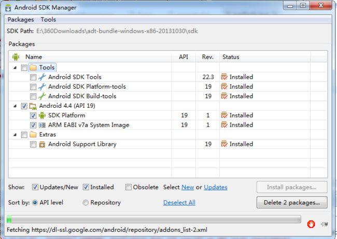Check the Android SDK Build-tools checkbox
The width and height of the screenshot is (337, 239).
point(33,96)
